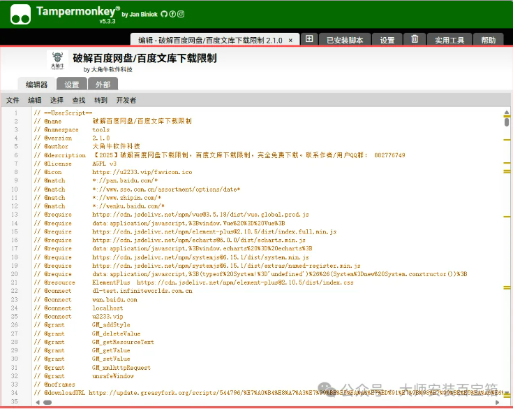Screen dimensions: 513x409
Task: Open the Facebook icon link in header
Action: [x=172, y=14]
